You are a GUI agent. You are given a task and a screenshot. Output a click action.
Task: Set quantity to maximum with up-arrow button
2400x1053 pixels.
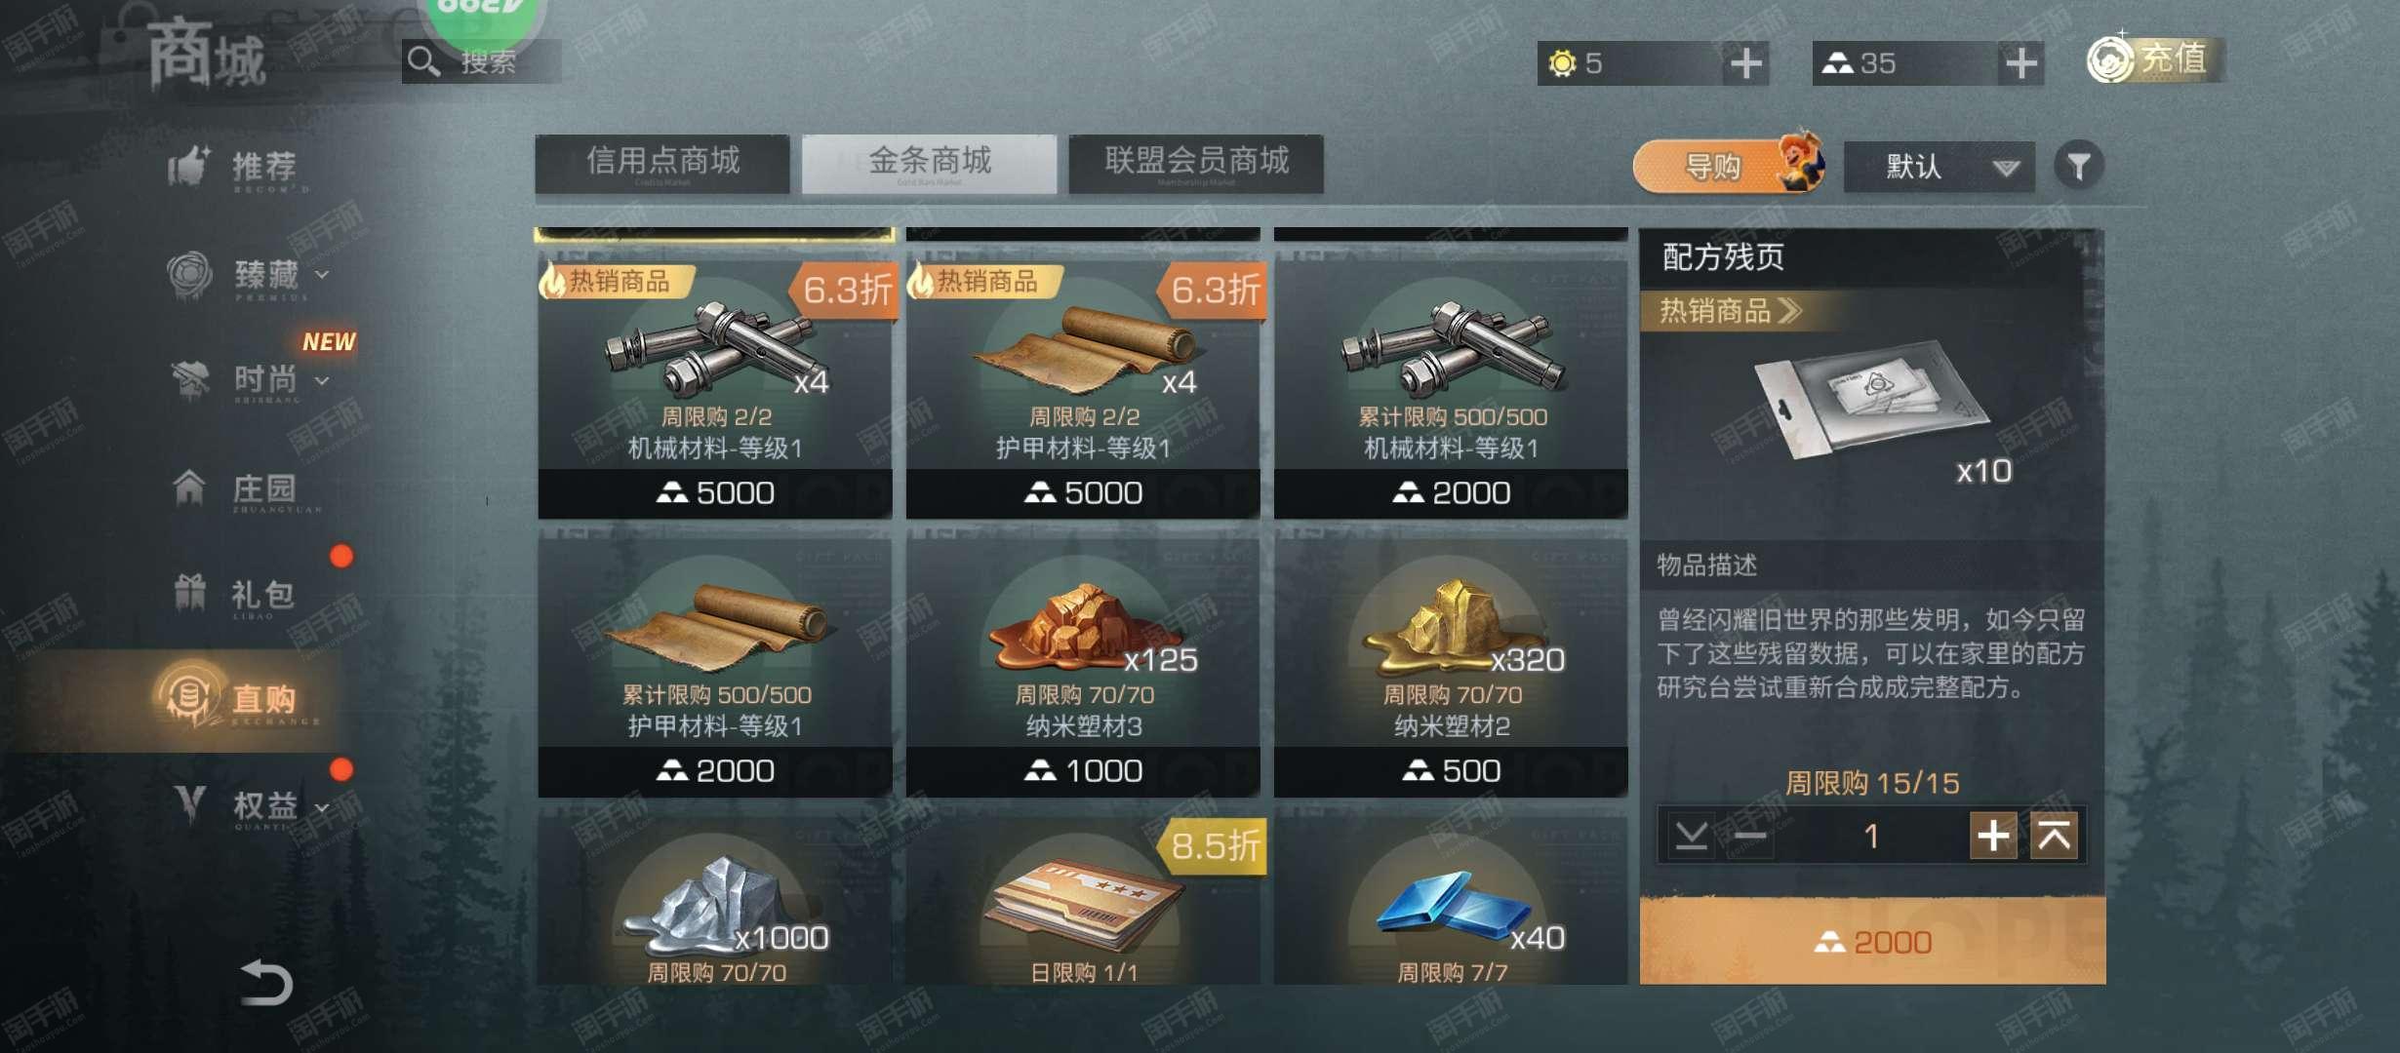click(2054, 836)
